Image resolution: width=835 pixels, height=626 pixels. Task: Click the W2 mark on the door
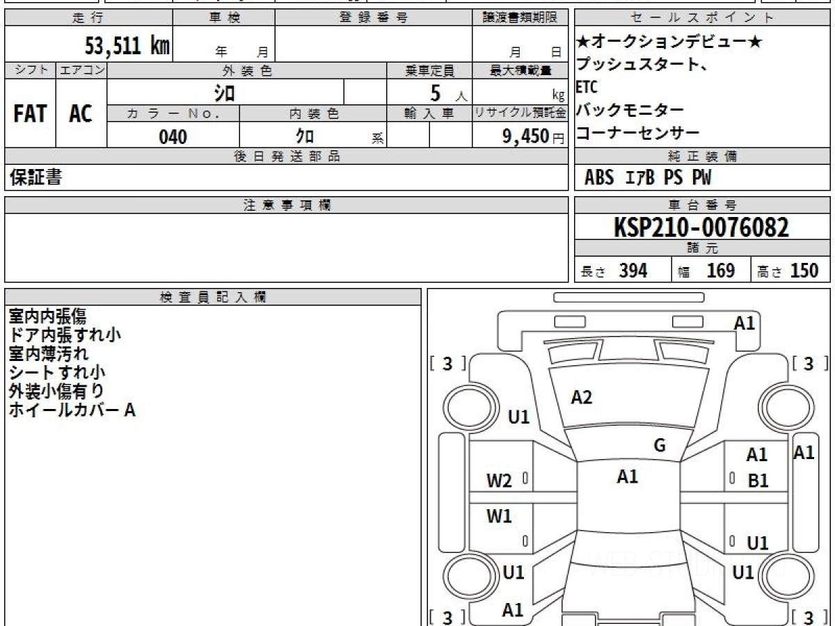(499, 481)
